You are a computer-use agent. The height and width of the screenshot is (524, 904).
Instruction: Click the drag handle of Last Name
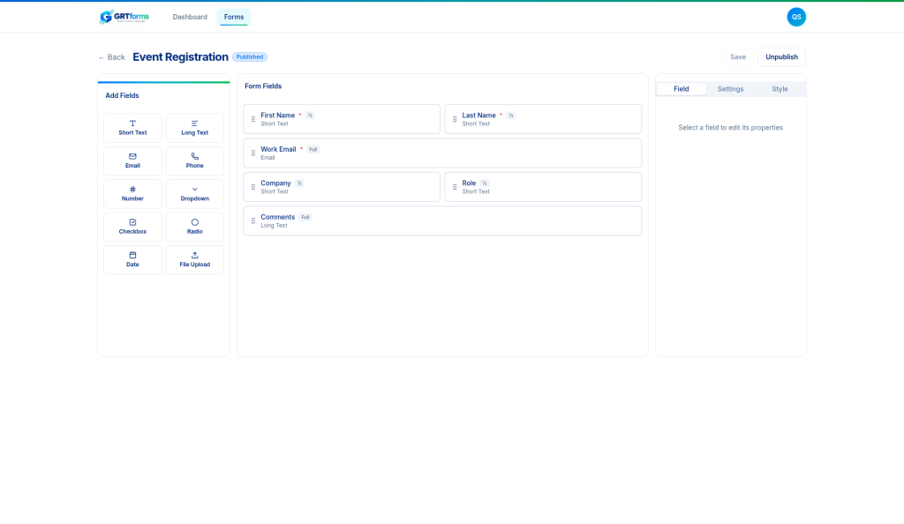coord(455,119)
